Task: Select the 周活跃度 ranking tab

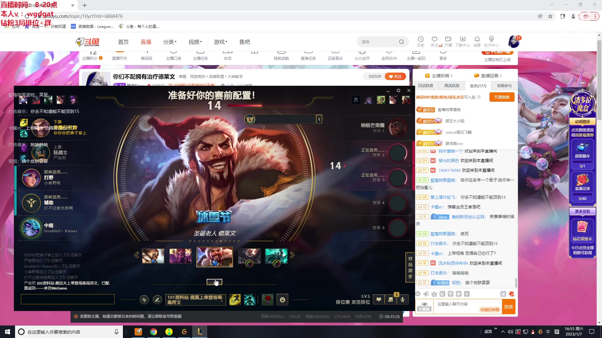Action: (x=451, y=86)
